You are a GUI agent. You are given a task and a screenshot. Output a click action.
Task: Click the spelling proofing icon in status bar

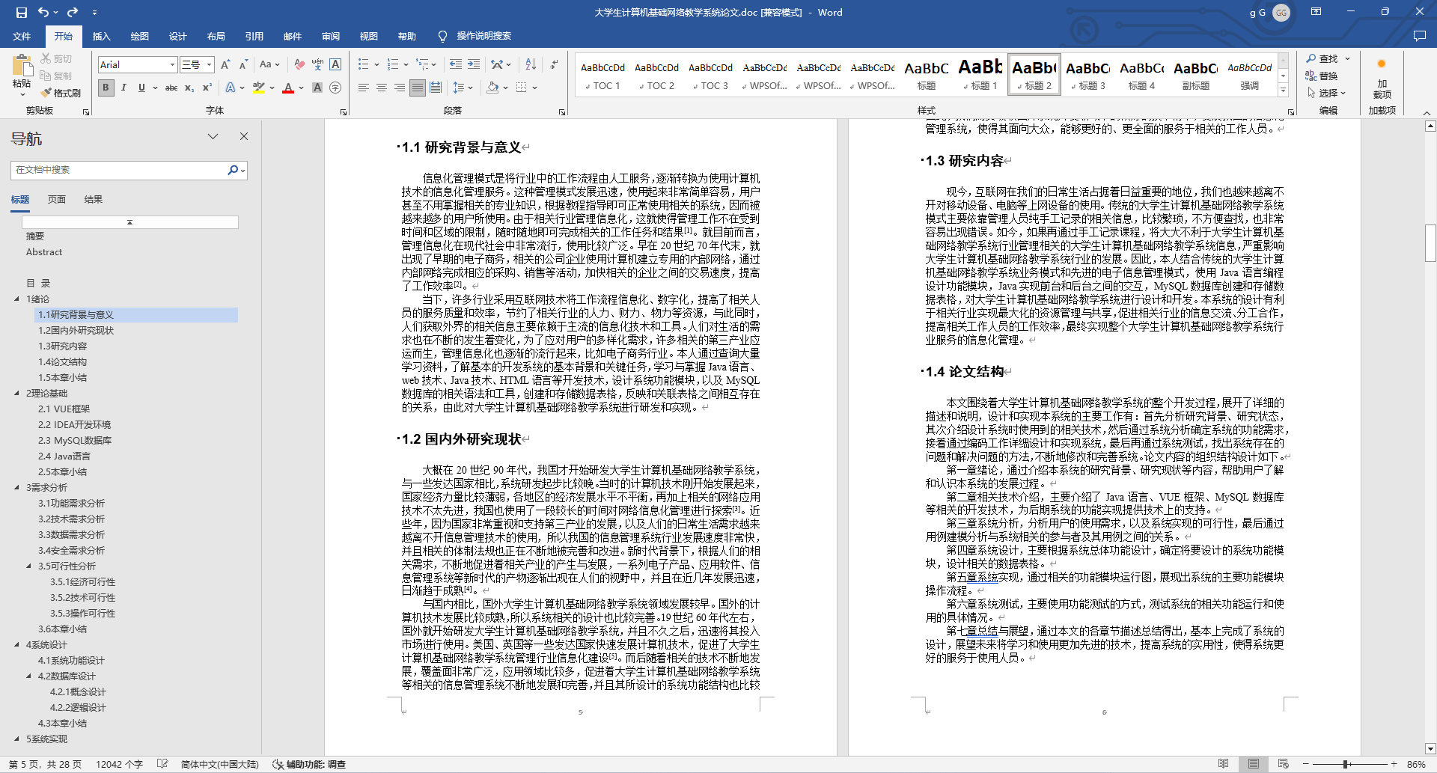(x=162, y=764)
